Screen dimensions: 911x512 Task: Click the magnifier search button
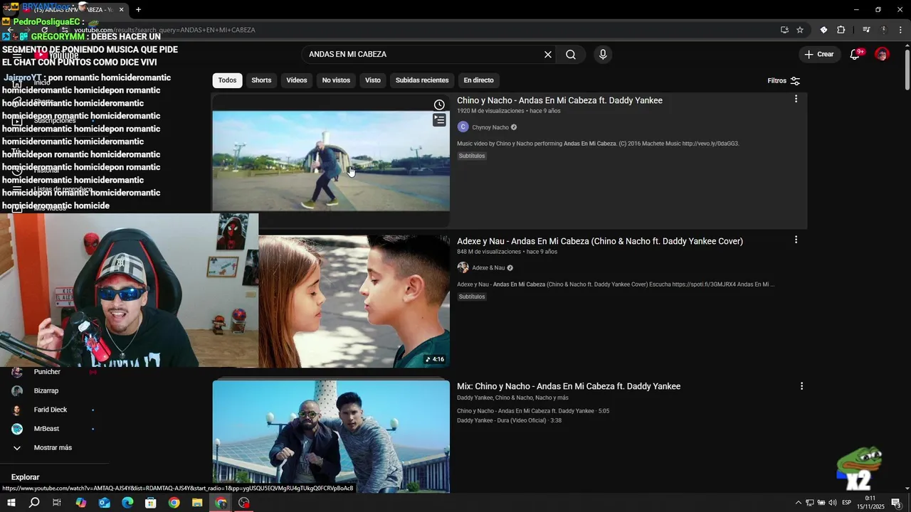point(571,55)
